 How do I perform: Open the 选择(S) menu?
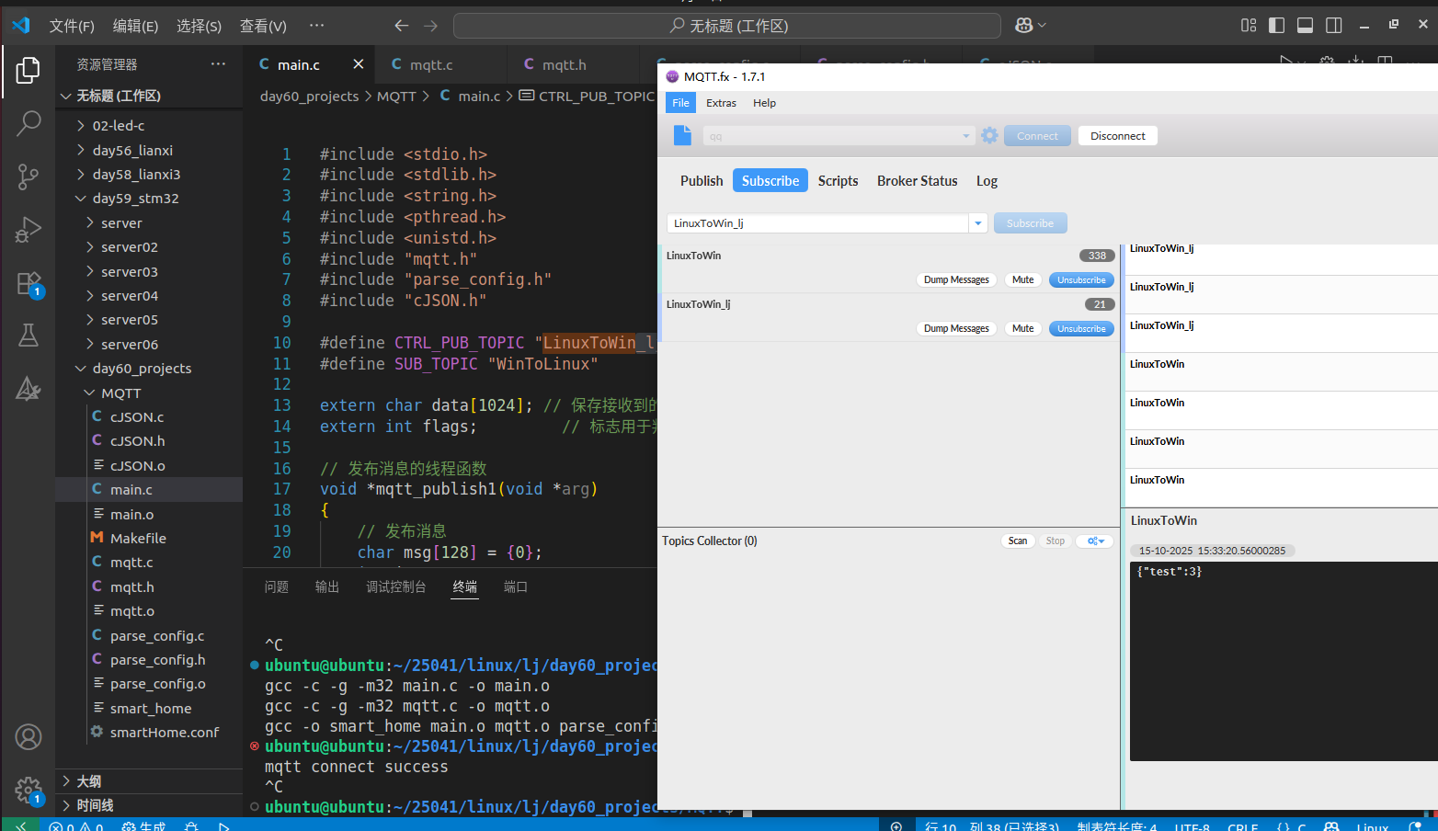(199, 26)
